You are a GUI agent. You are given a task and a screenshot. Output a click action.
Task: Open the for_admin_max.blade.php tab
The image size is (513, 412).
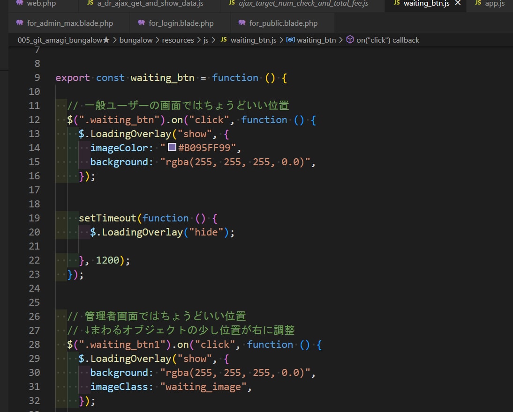[69, 23]
